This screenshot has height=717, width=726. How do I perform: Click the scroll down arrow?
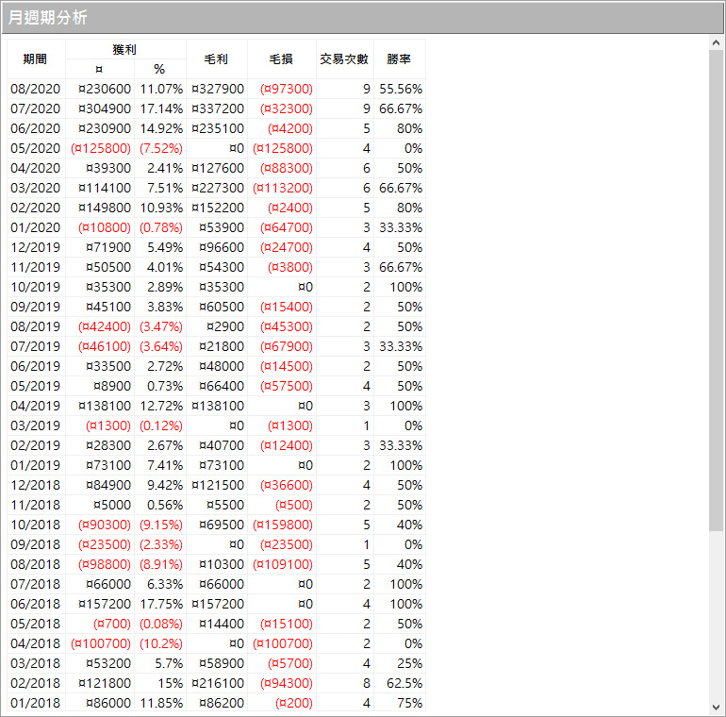pos(717,707)
